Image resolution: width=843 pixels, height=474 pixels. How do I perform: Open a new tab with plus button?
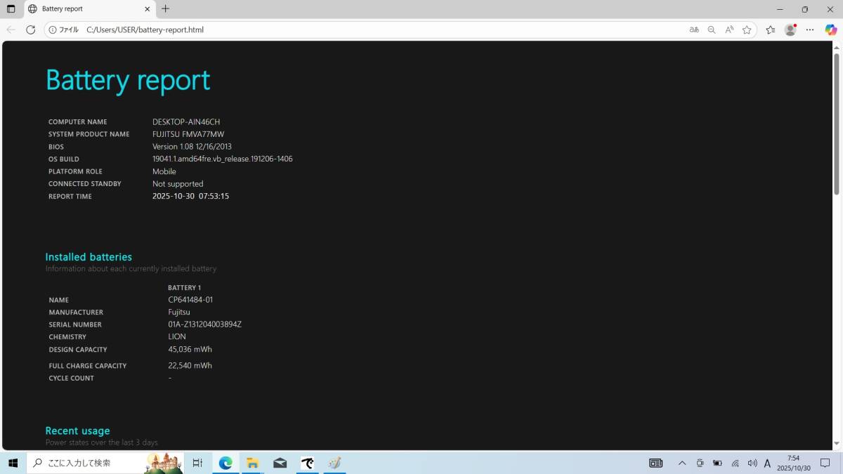pyautogui.click(x=165, y=9)
